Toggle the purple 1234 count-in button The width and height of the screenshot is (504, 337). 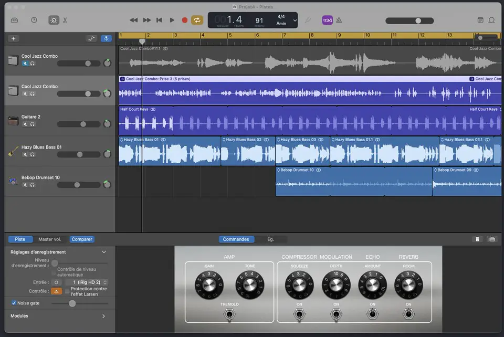click(x=327, y=20)
